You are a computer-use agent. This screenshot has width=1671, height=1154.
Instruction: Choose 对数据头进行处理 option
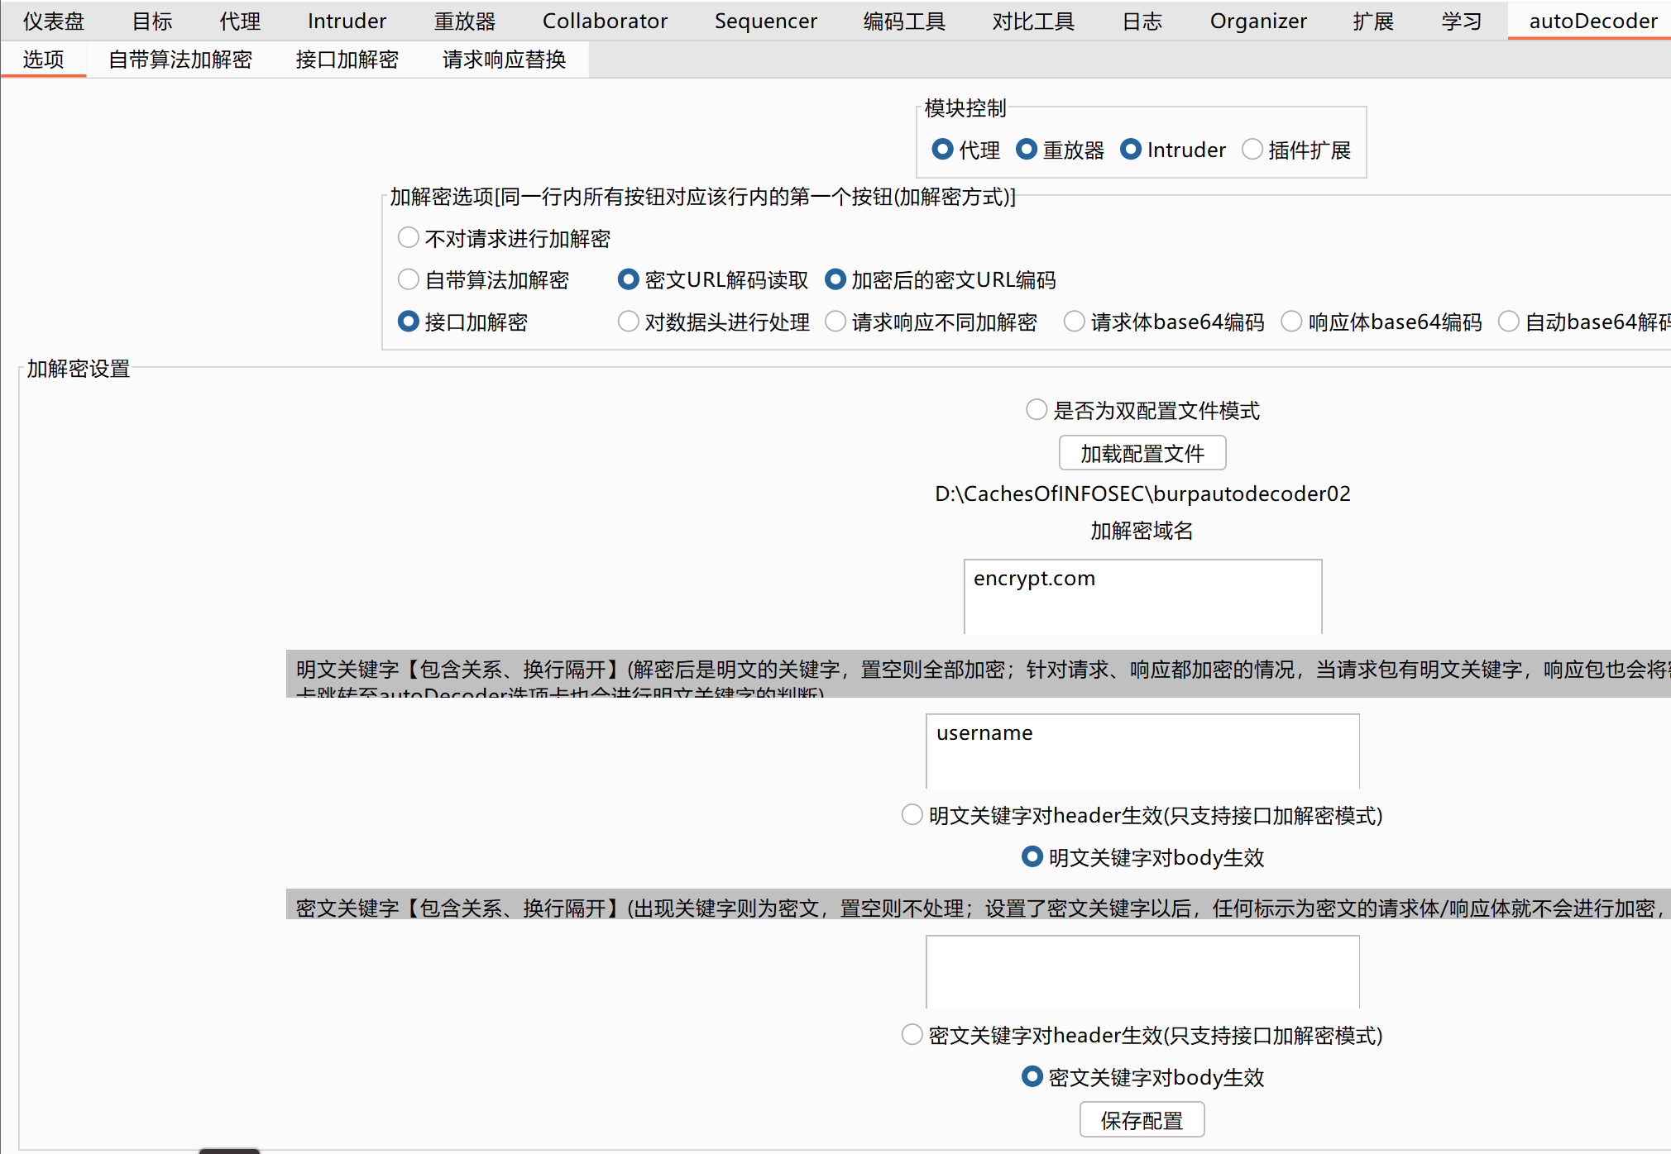[628, 322]
